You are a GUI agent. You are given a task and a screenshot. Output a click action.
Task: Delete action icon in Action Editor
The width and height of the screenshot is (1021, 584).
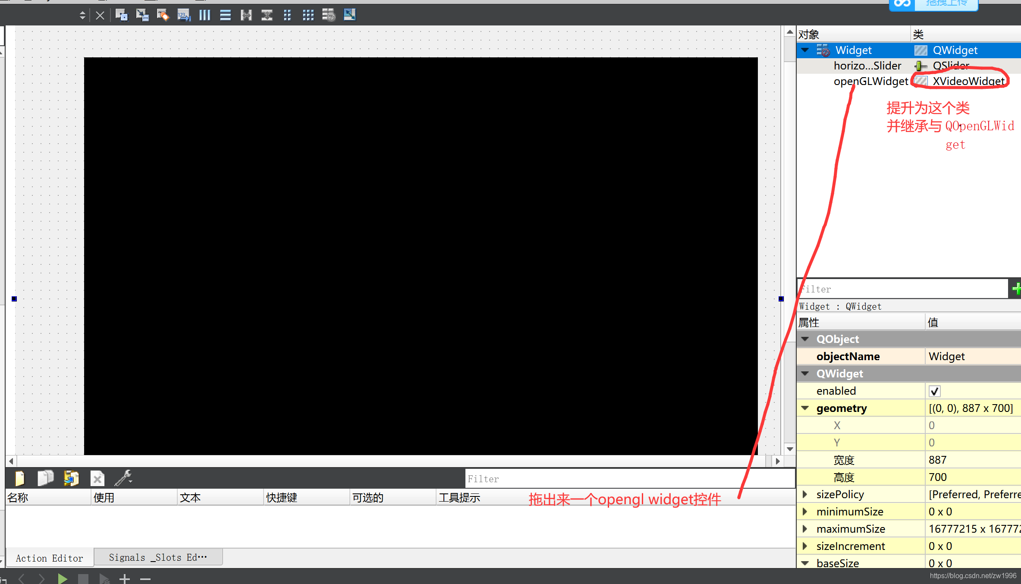coord(97,478)
